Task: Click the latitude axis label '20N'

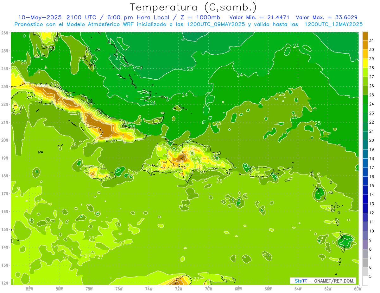Action: point(5,140)
